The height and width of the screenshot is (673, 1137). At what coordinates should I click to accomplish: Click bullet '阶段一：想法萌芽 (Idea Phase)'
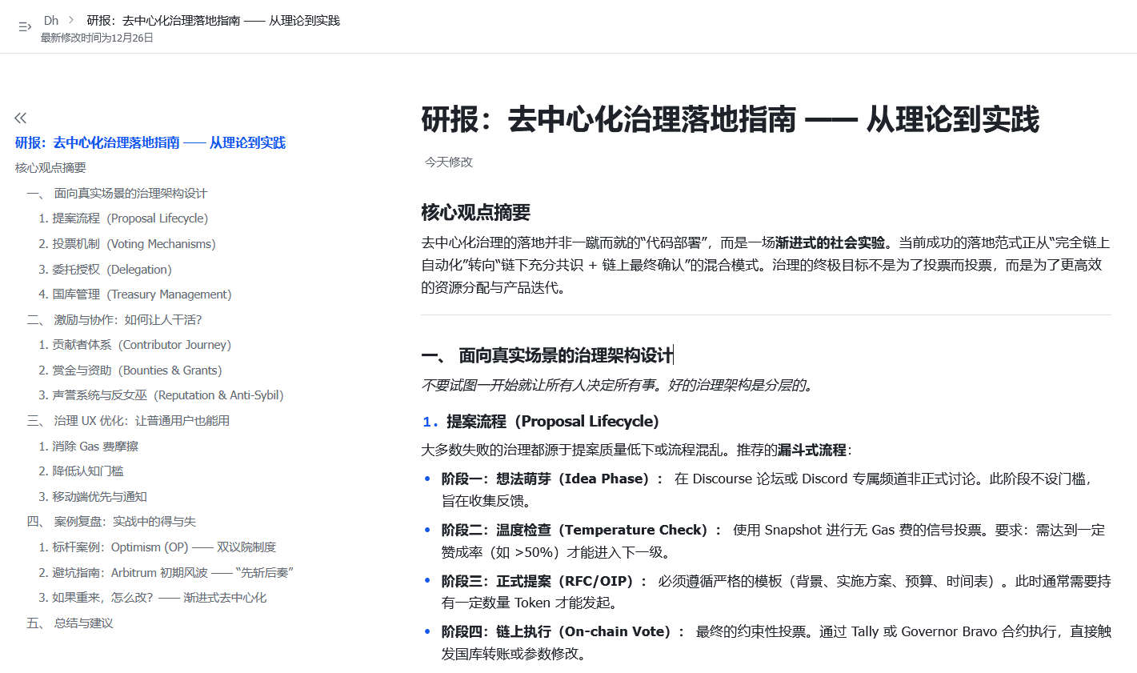(x=552, y=479)
